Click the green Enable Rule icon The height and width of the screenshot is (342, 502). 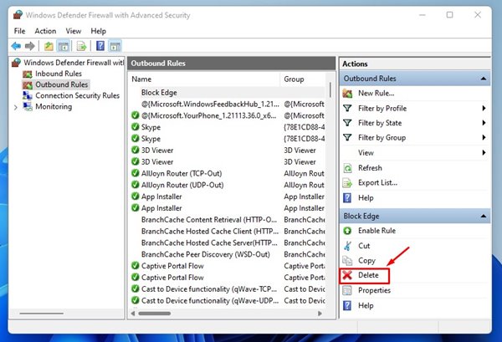pyautogui.click(x=347, y=231)
